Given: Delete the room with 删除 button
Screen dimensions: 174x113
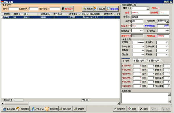Looking at the screenshot, I should 144,109.
